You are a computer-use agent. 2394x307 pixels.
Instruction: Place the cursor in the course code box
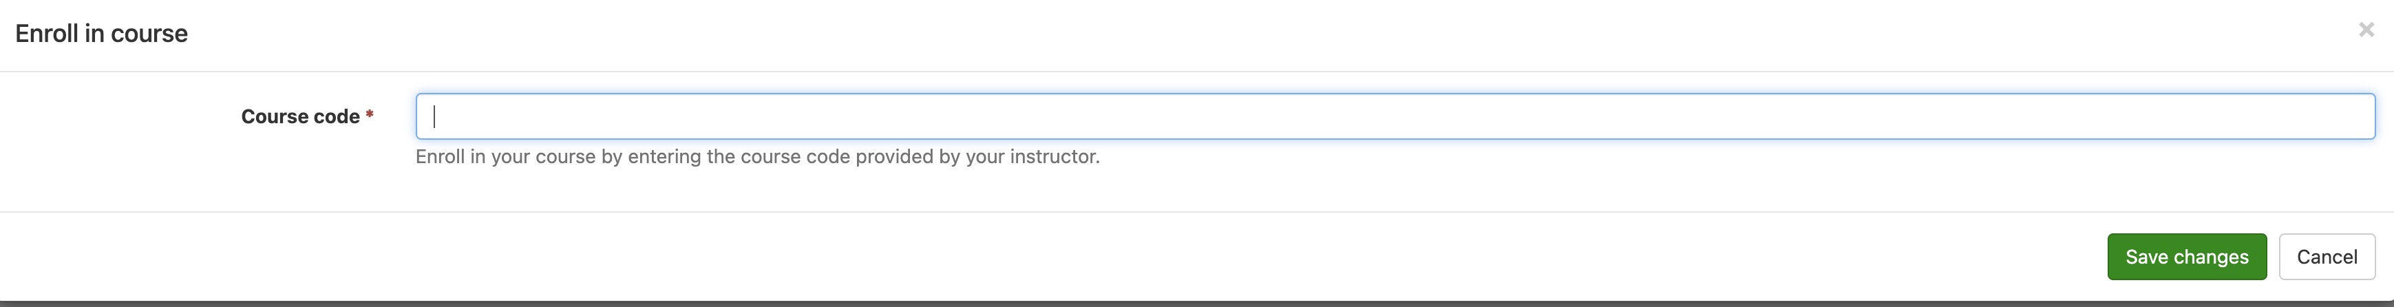(x=1394, y=116)
